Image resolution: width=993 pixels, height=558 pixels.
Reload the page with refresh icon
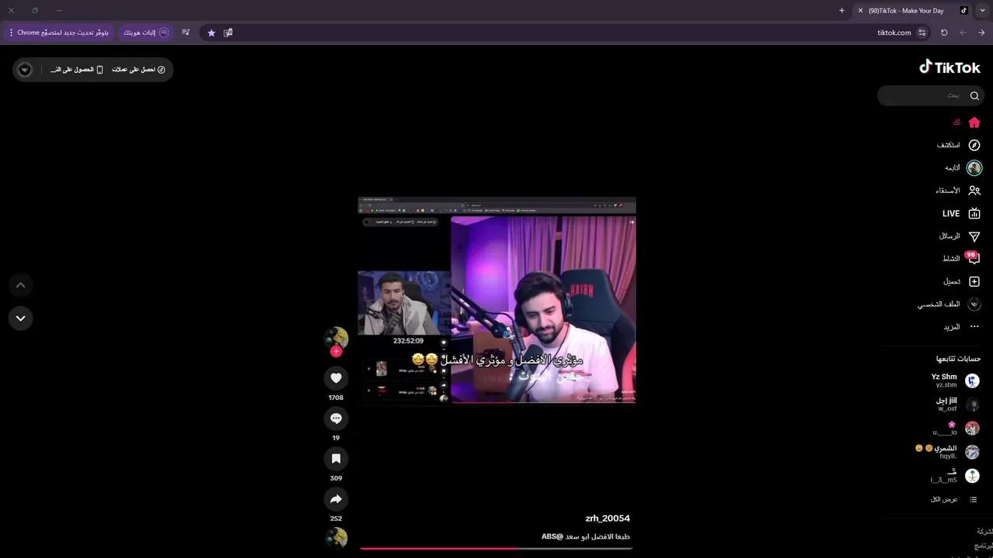(x=944, y=33)
